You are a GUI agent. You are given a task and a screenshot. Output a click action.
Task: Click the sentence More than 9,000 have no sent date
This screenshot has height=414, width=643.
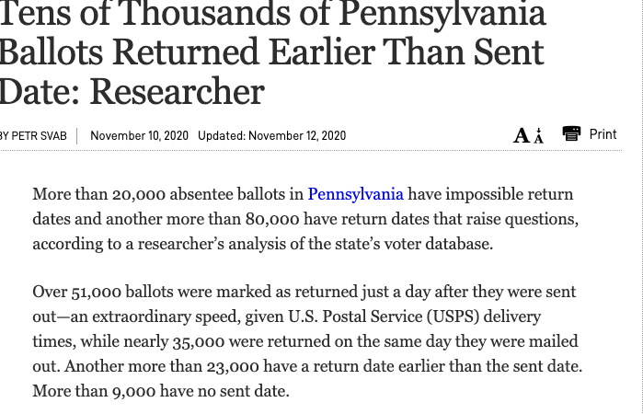tap(161, 391)
